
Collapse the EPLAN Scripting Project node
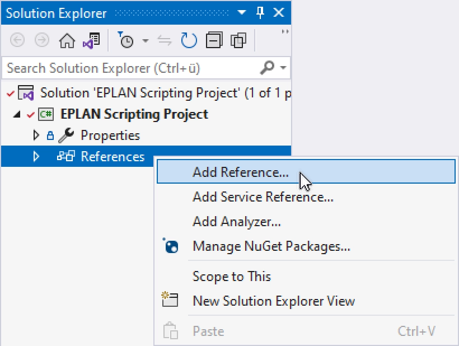click(x=17, y=114)
